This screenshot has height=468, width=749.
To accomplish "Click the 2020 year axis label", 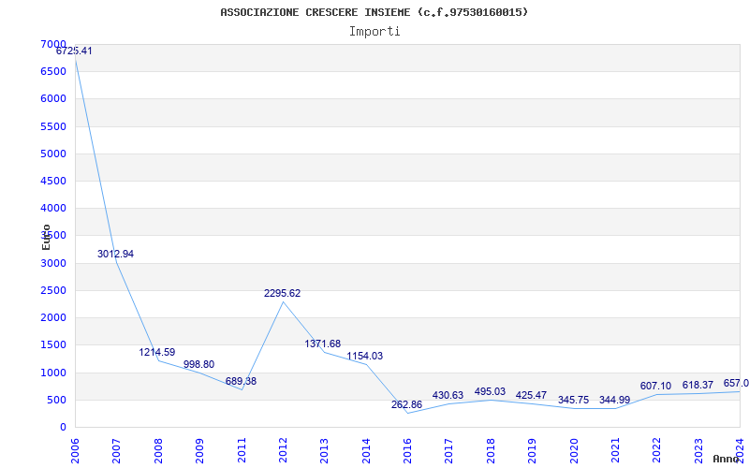I will (574, 450).
